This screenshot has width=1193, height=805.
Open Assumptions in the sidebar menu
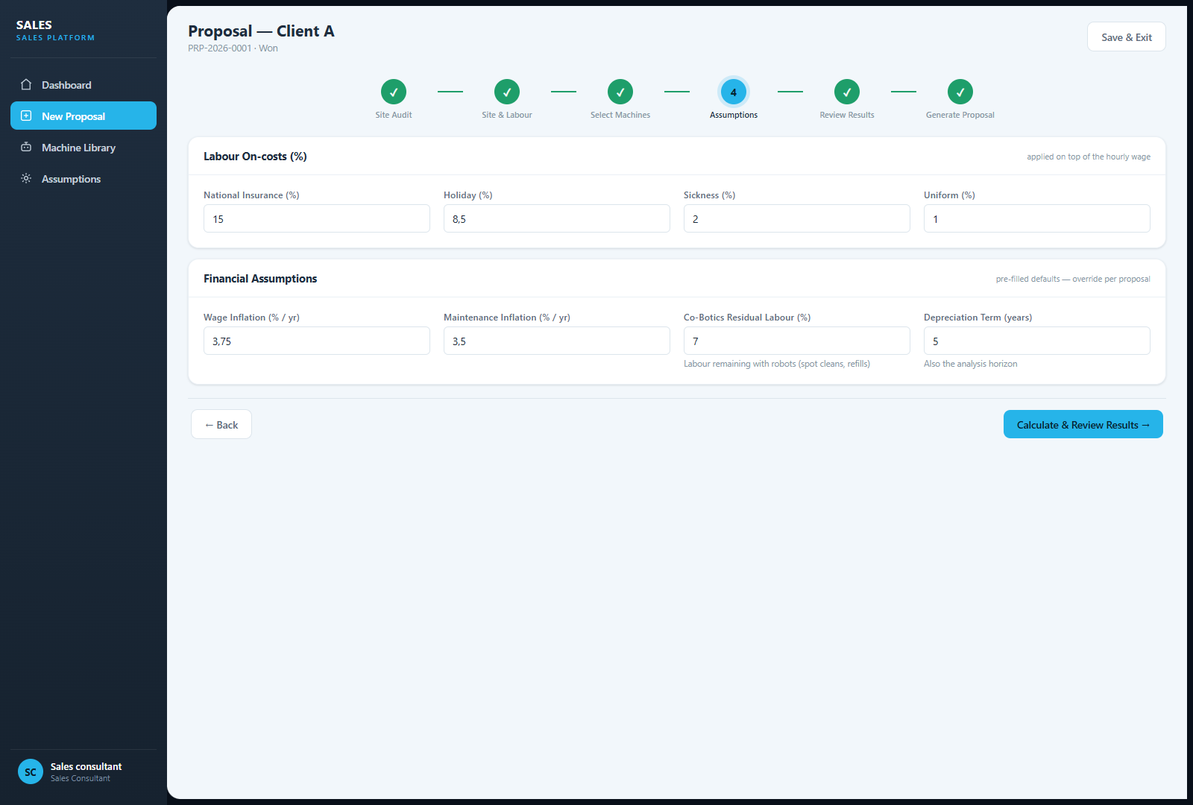point(84,179)
